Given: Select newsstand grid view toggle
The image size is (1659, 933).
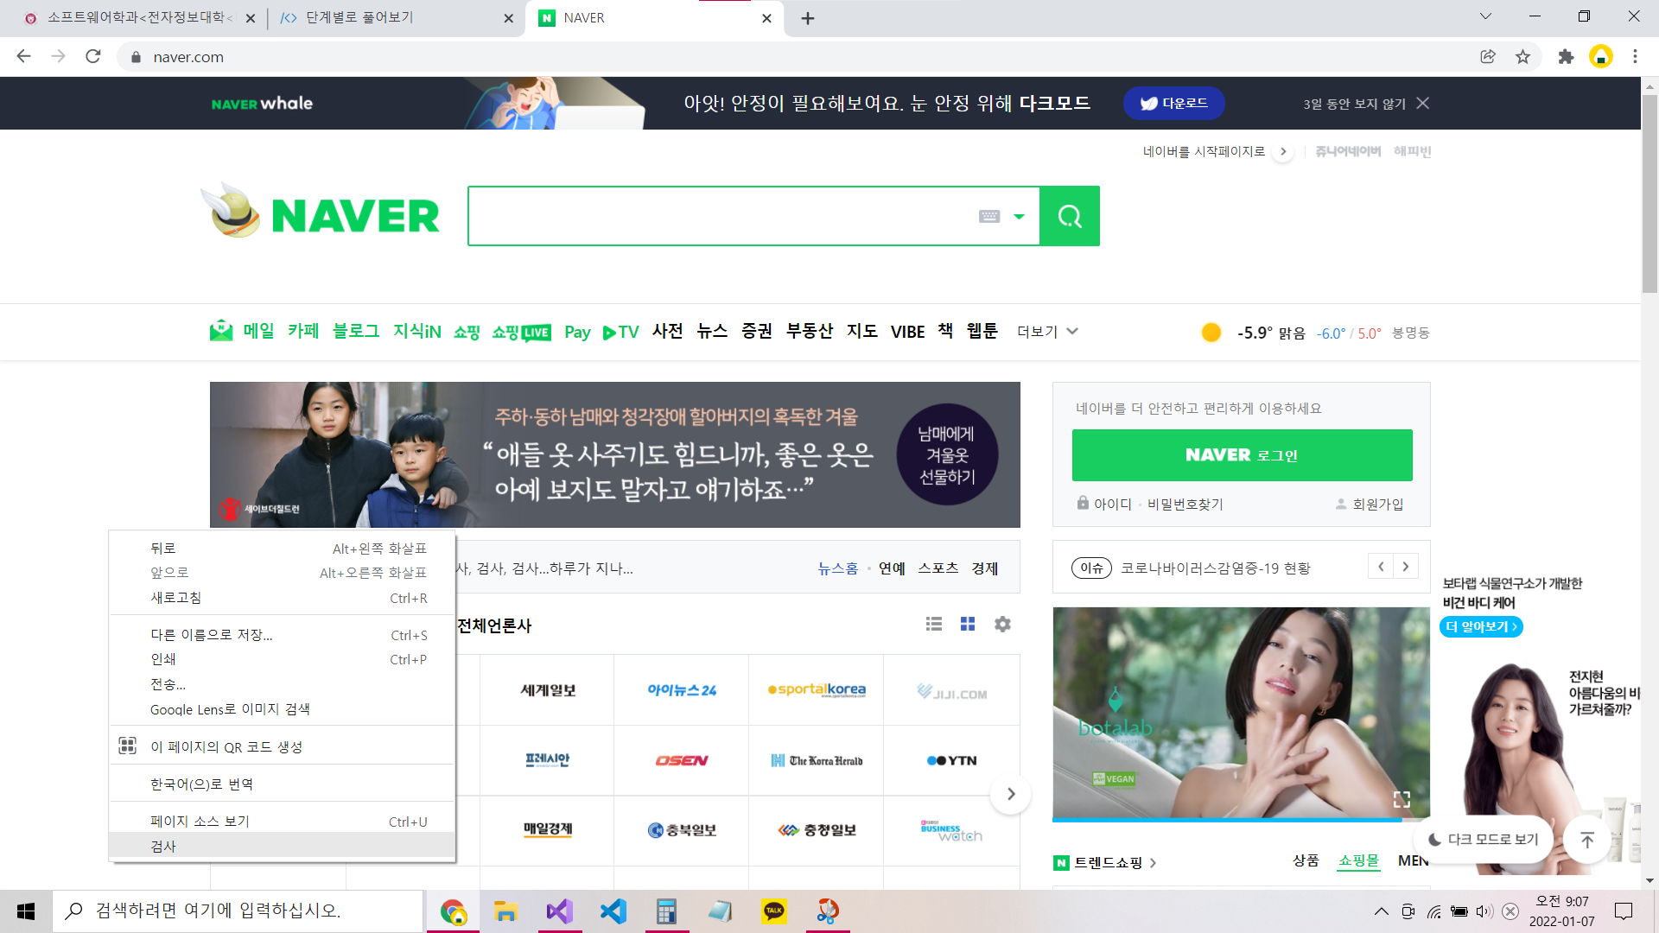Looking at the screenshot, I should [x=968, y=624].
